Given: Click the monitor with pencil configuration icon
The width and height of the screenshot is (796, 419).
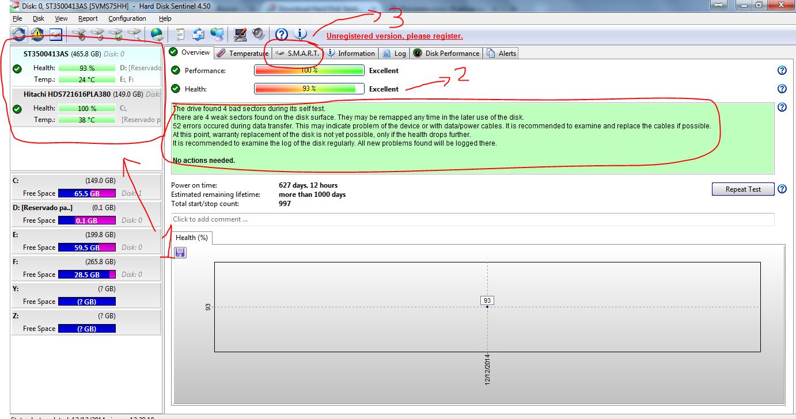Looking at the screenshot, I should coord(240,35).
